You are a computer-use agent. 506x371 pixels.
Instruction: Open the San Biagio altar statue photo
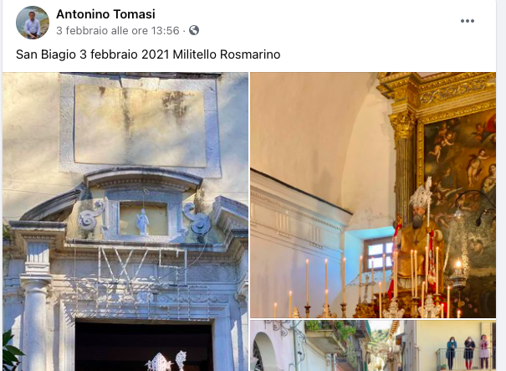373,195
